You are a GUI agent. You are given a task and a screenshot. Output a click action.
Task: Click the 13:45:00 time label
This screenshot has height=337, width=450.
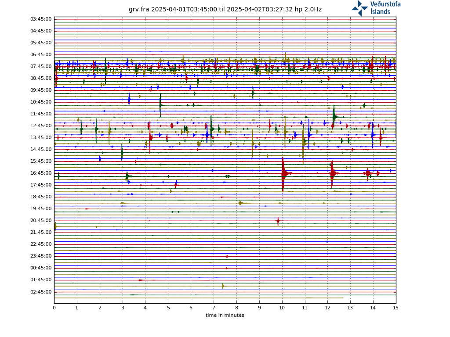pos(41,137)
